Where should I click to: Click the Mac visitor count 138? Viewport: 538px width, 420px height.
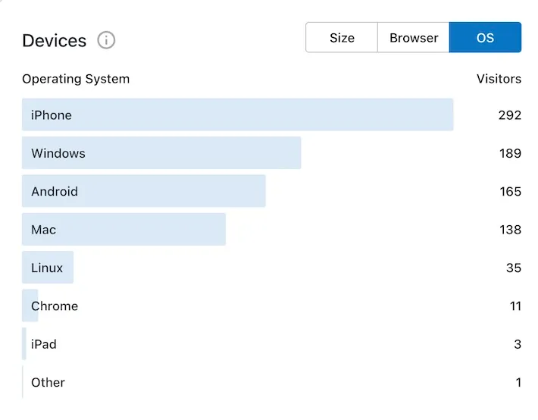[510, 230]
